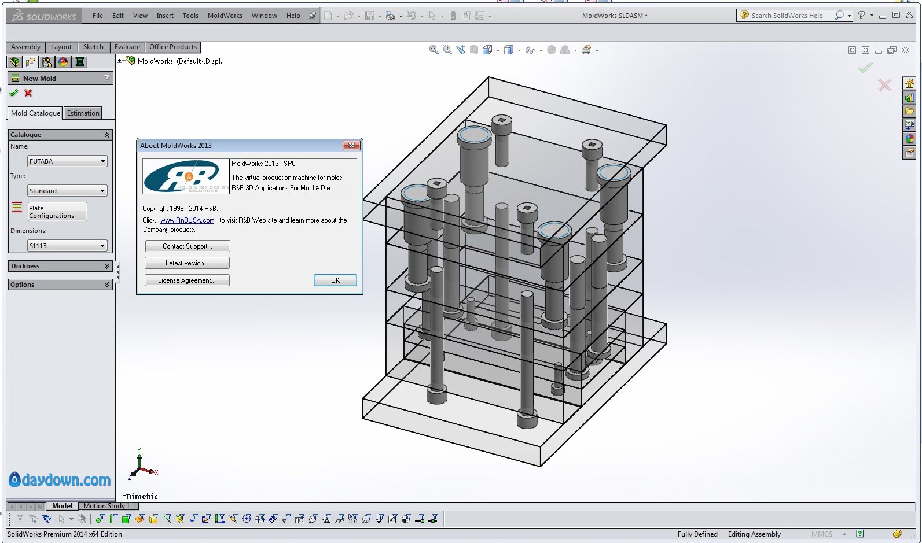Screen dimensions: 922x543
Task: Open the MoldWorks menu
Action: (225, 16)
